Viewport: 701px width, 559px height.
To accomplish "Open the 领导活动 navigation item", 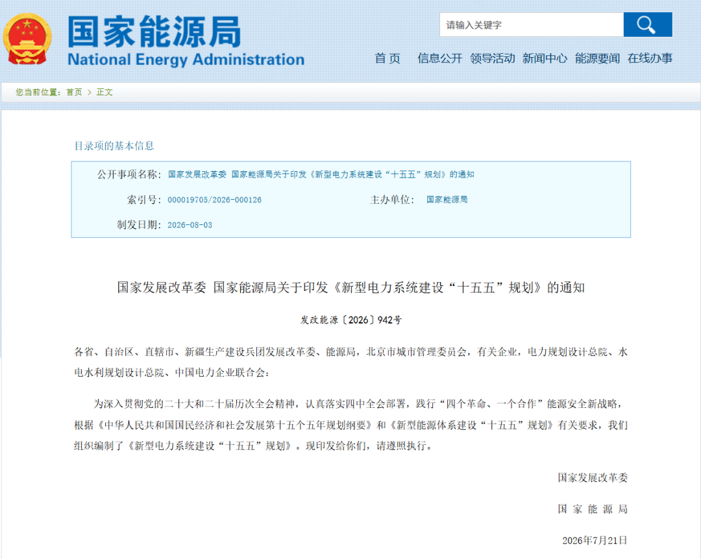I will [492, 58].
